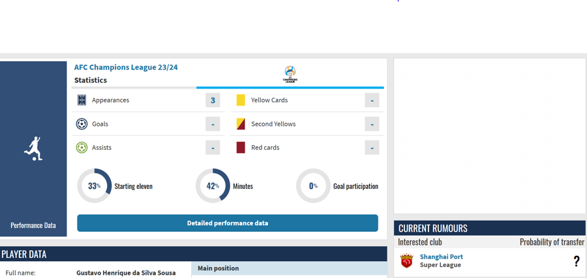Screen dimensions: 587x278
Task: Open AFC Champions League 23/24 link
Action: (126, 67)
